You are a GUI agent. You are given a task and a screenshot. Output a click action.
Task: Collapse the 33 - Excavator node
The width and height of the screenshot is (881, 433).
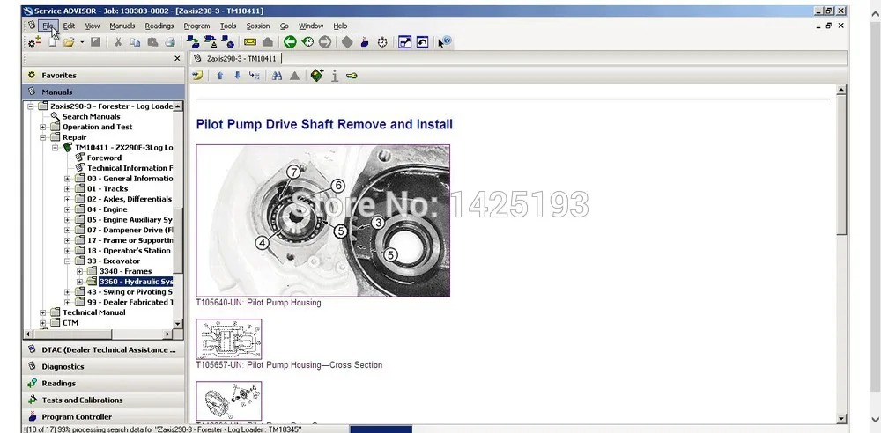click(x=68, y=261)
